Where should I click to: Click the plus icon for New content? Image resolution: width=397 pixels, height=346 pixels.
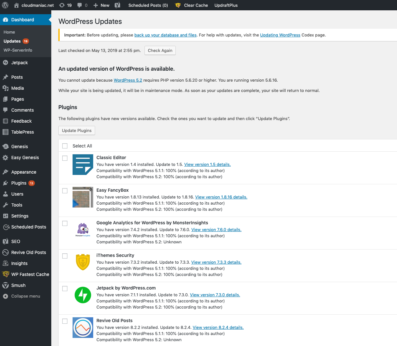click(95, 5)
